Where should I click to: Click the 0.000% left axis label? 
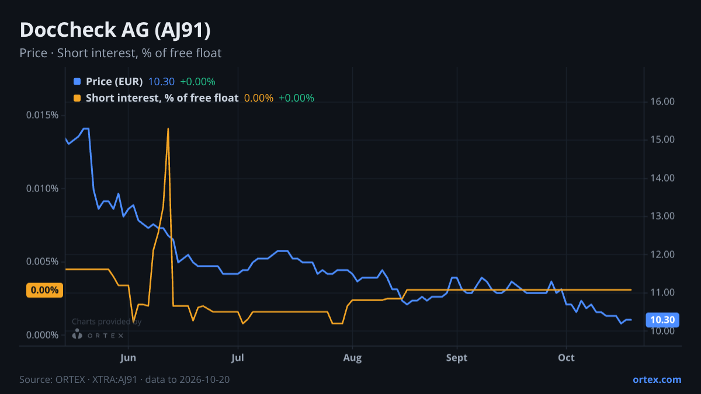[42, 335]
